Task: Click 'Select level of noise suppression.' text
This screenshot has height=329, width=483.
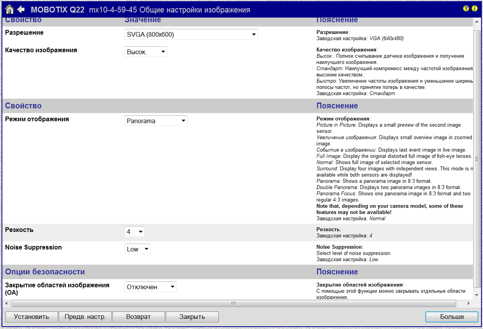Action: pos(354,253)
